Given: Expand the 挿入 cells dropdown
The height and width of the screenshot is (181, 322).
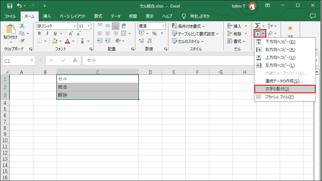Looking at the screenshot, I should point(246,26).
